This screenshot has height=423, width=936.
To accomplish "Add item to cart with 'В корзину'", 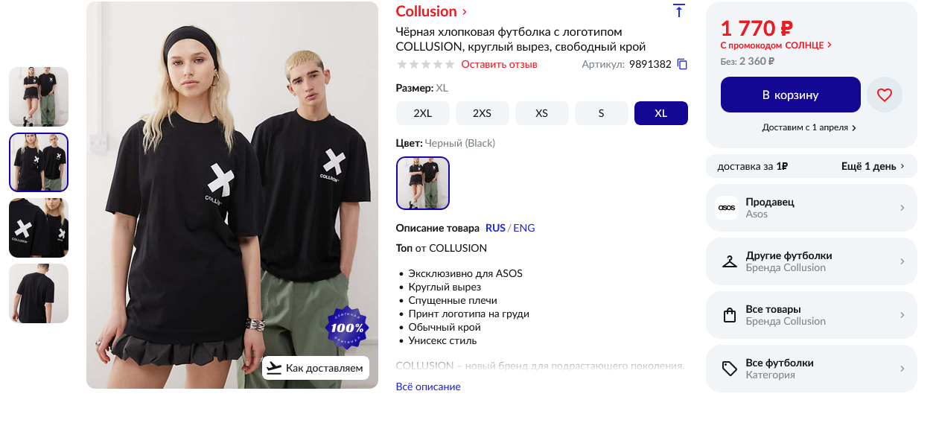I will point(790,95).
